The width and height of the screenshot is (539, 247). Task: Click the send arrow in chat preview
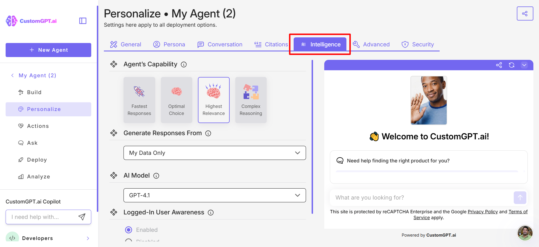click(x=520, y=198)
